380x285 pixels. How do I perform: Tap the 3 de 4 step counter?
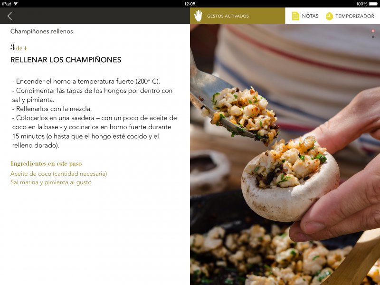(x=19, y=47)
